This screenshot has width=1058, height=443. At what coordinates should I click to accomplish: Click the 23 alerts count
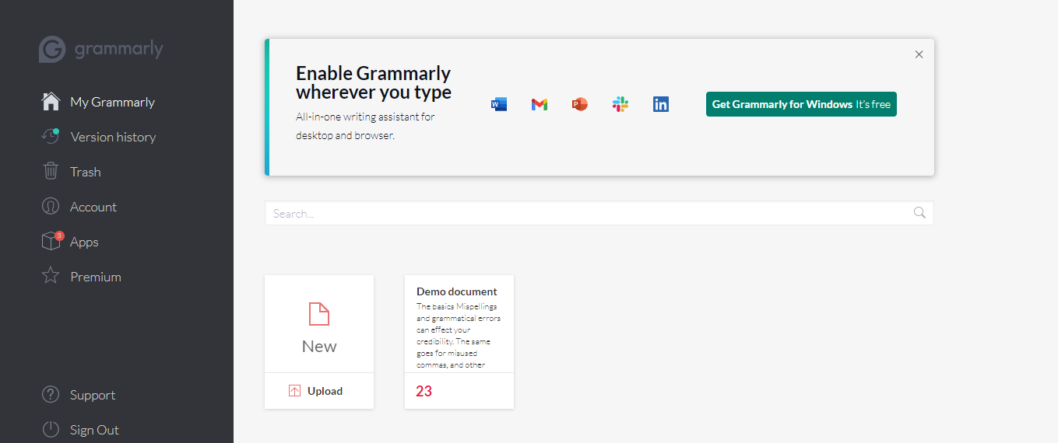coord(424,391)
